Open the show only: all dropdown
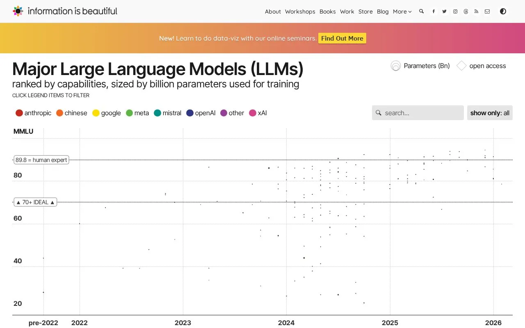 (490, 113)
